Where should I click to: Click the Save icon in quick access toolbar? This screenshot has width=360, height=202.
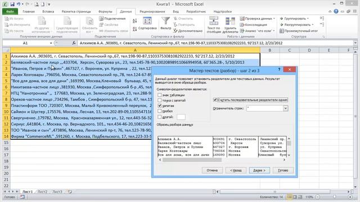[12, 4]
